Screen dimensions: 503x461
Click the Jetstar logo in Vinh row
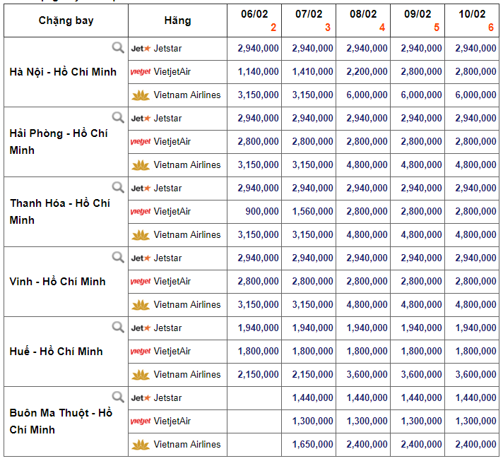[x=141, y=258]
